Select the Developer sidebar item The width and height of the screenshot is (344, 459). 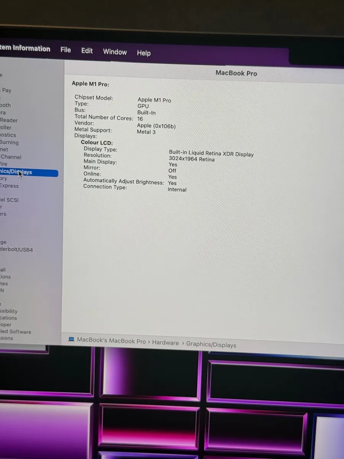coord(6,324)
